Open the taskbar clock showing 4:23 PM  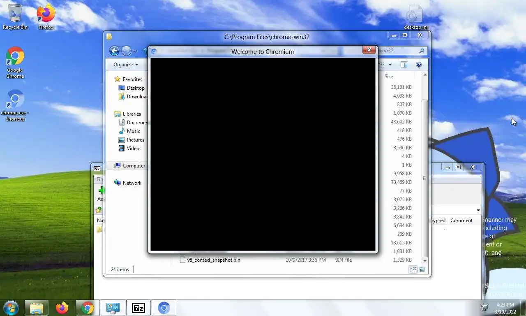[505, 308]
